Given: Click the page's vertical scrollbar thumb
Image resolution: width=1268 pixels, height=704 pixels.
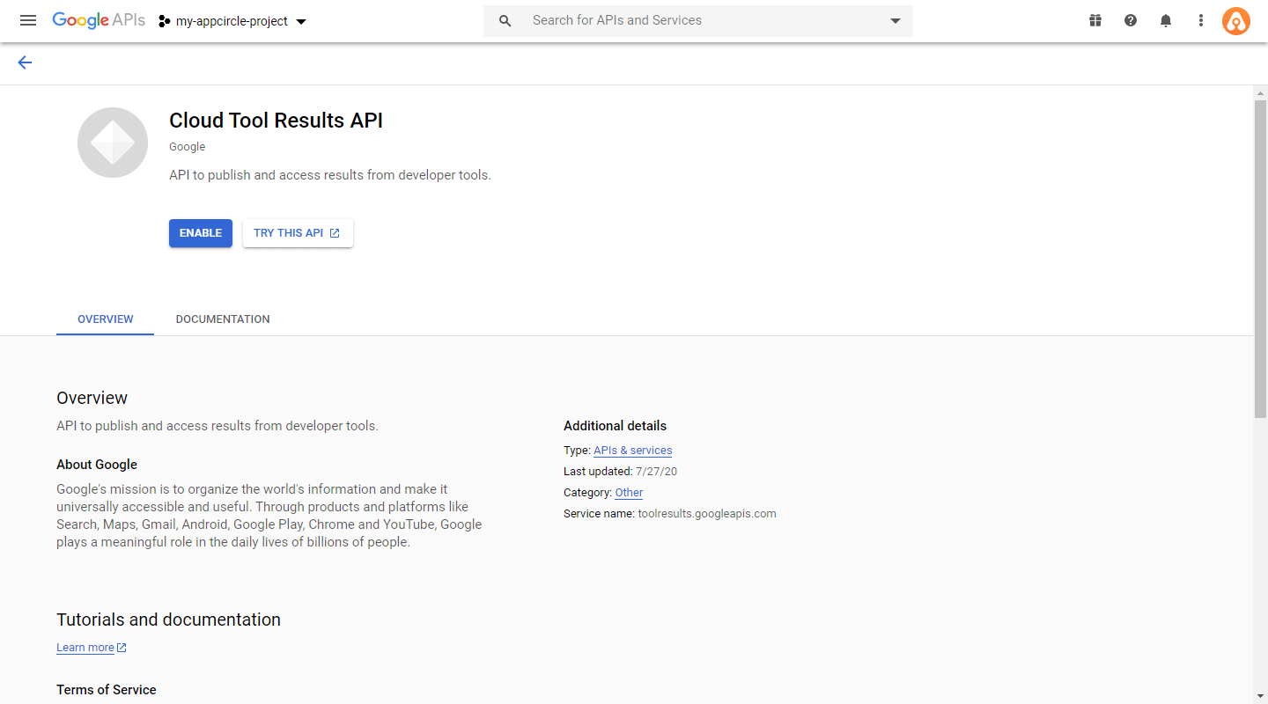Looking at the screenshot, I should [1261, 260].
